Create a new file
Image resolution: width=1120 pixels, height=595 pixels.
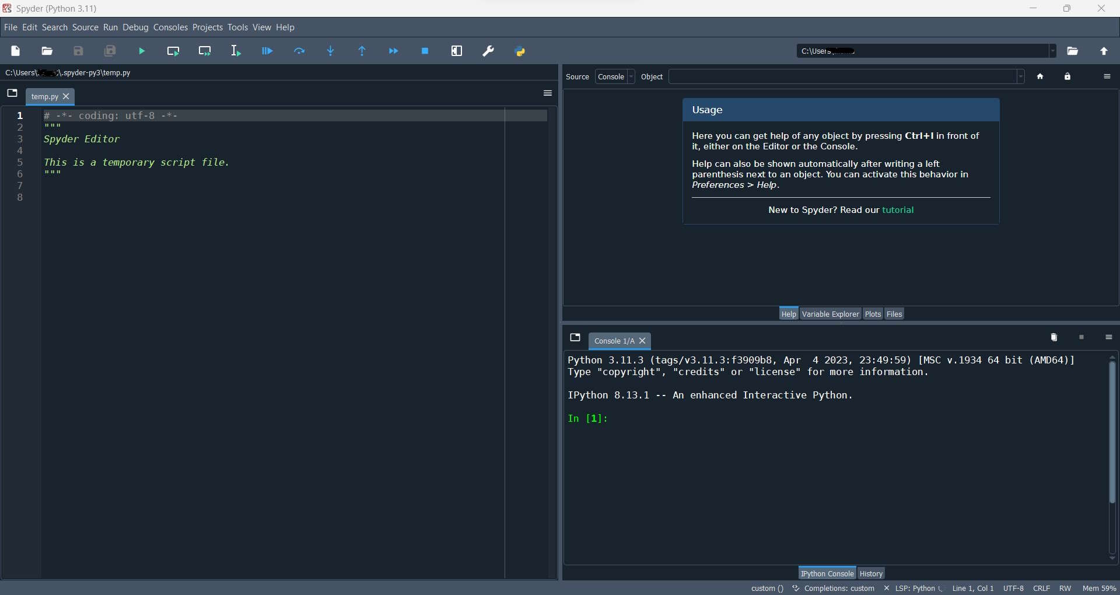tap(15, 51)
